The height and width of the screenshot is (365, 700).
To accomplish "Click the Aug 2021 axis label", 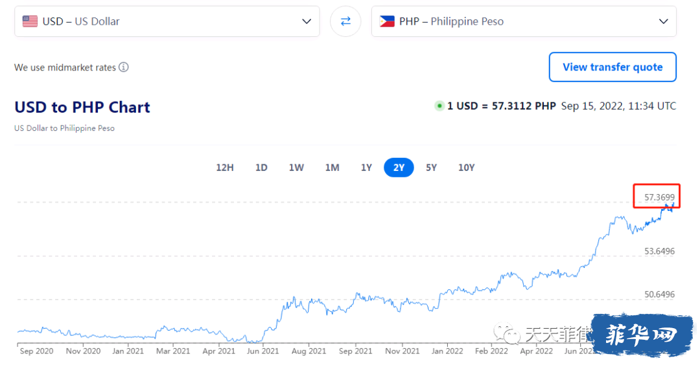I will tap(309, 351).
